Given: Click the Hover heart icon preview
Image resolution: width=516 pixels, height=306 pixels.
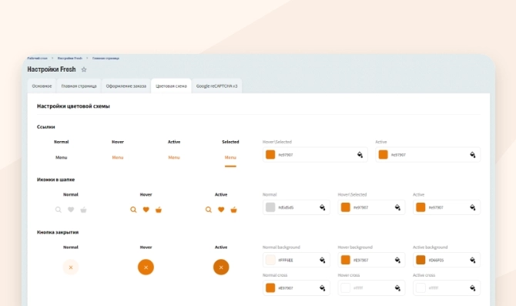Looking at the screenshot, I should (146, 210).
